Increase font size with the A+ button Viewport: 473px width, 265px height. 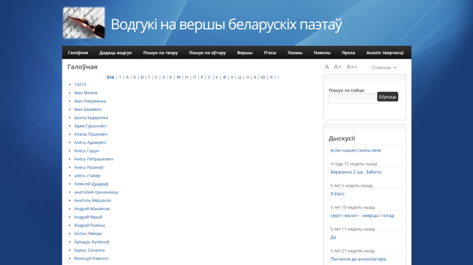point(337,67)
